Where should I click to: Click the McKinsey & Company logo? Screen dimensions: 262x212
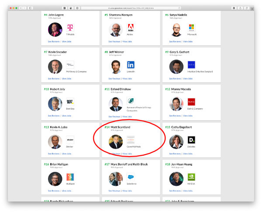(x=70, y=65)
